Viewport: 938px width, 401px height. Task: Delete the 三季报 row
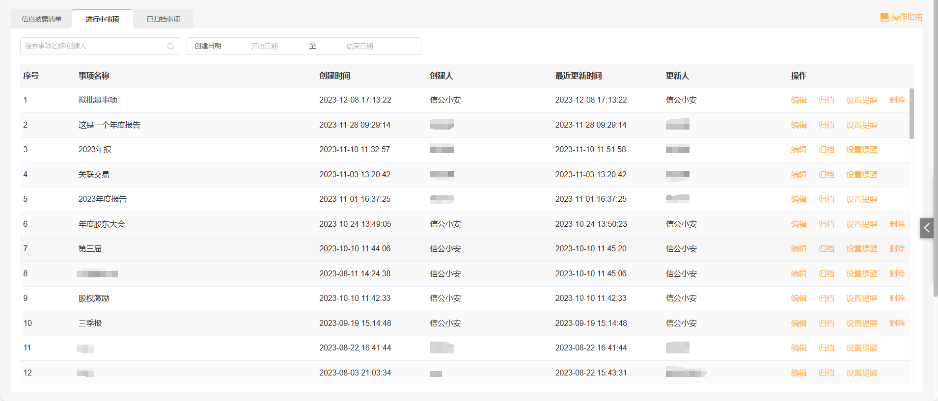point(897,323)
